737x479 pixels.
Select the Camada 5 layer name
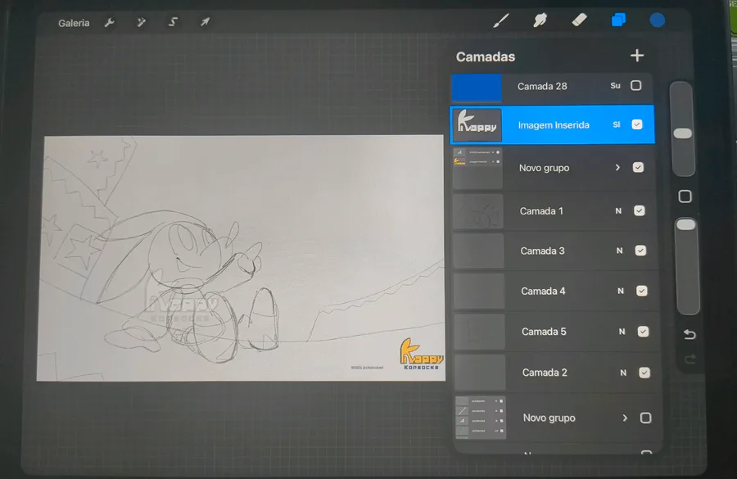(544, 332)
